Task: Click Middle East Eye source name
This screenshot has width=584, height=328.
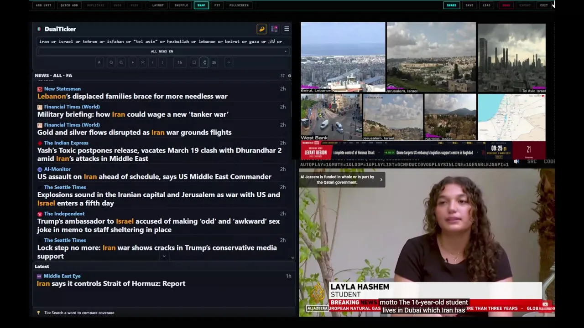Action: [62, 276]
